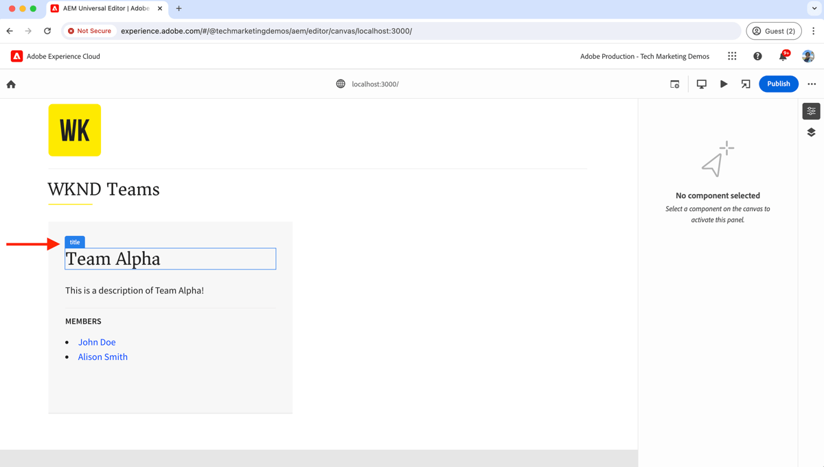Viewport: 824px width, 467px height.
Task: Open the page in a new tab icon
Action: click(746, 83)
